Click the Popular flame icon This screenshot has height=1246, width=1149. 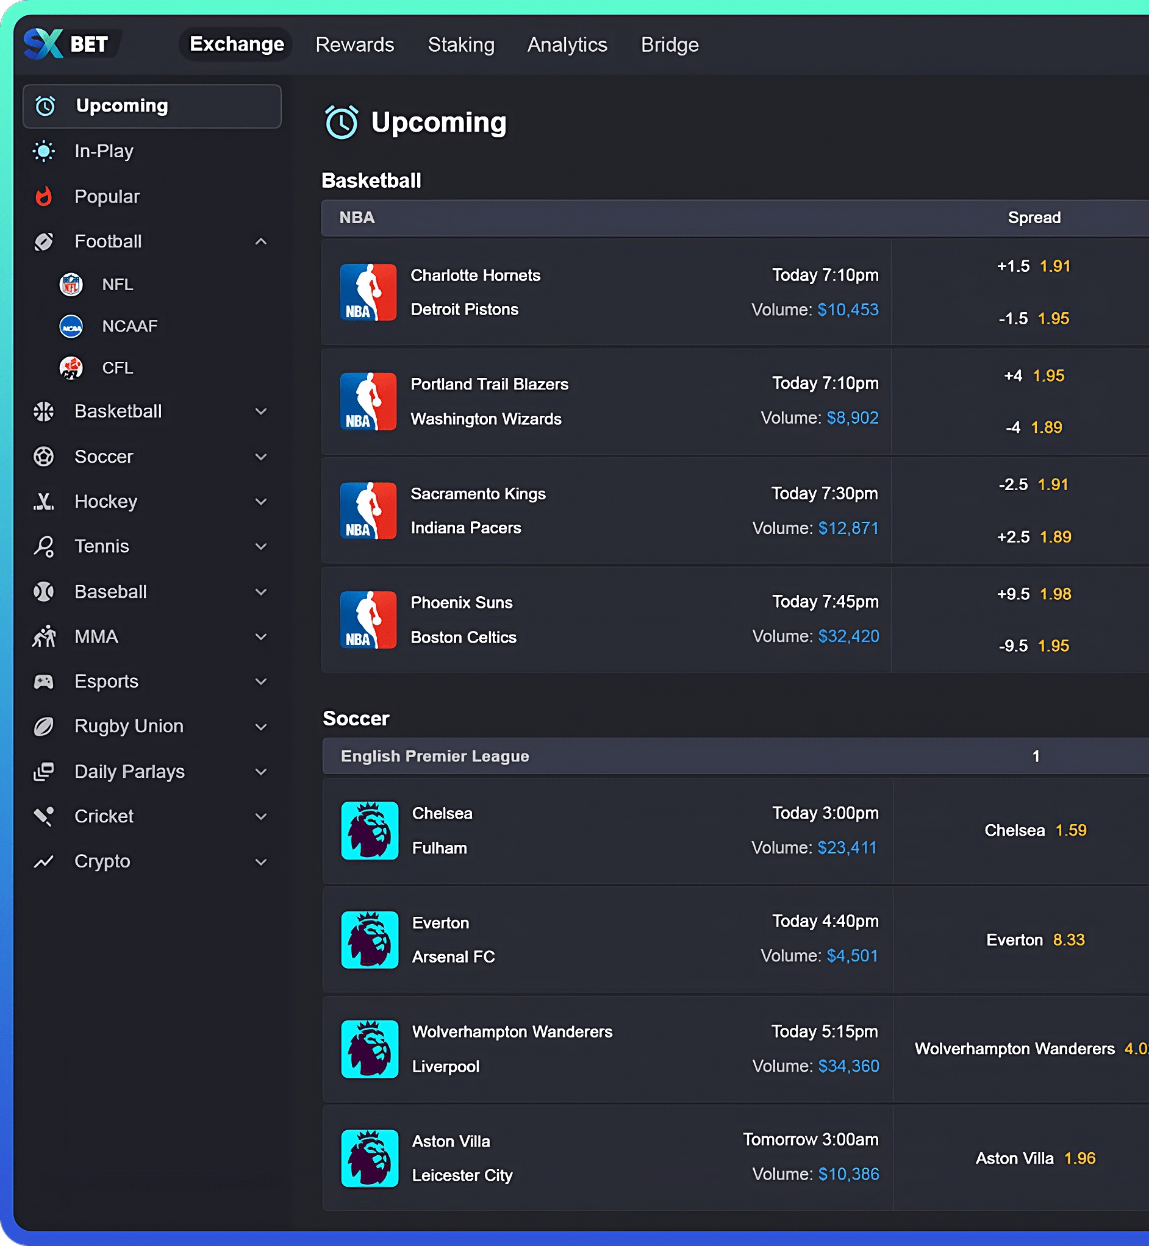coord(43,196)
